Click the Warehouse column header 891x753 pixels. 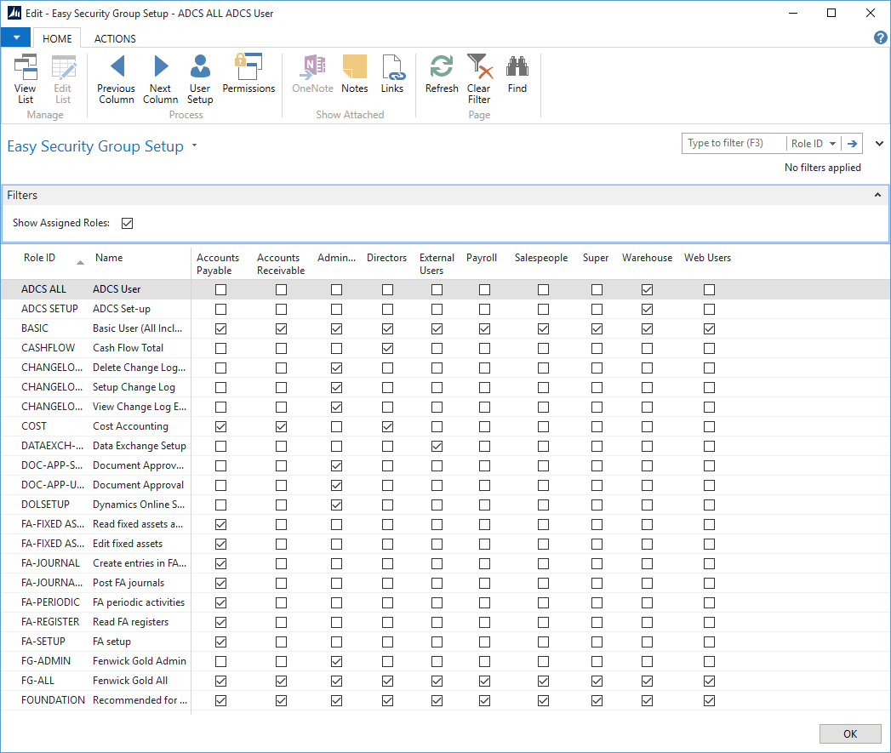pyautogui.click(x=647, y=258)
